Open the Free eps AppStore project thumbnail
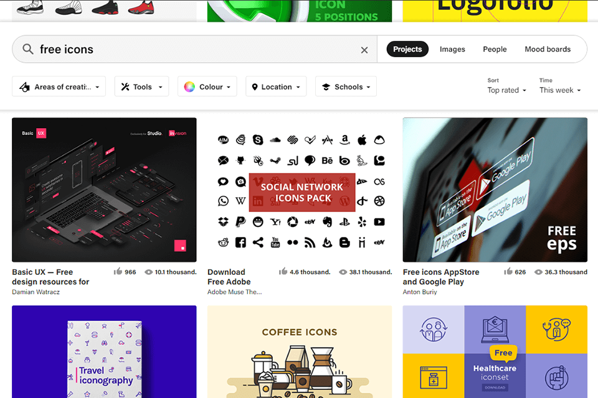Screen dimensions: 598x398 (495, 190)
